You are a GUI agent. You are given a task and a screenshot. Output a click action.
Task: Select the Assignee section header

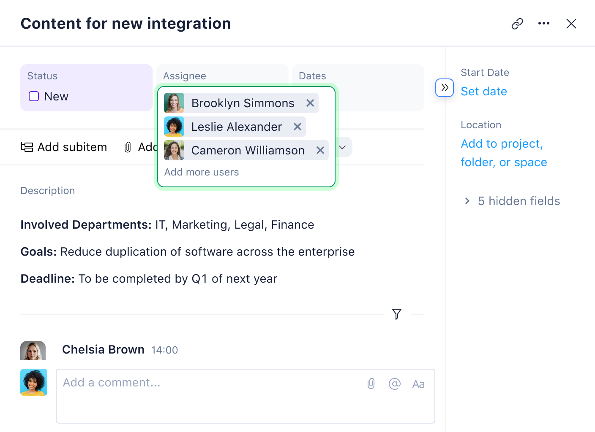[185, 76]
